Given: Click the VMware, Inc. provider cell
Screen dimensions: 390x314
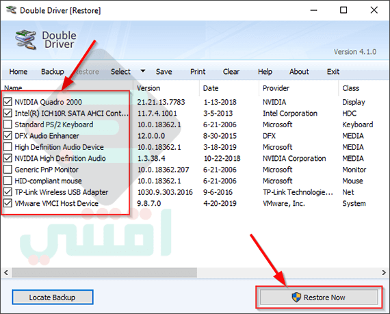Looking at the screenshot, I should click(x=284, y=203).
